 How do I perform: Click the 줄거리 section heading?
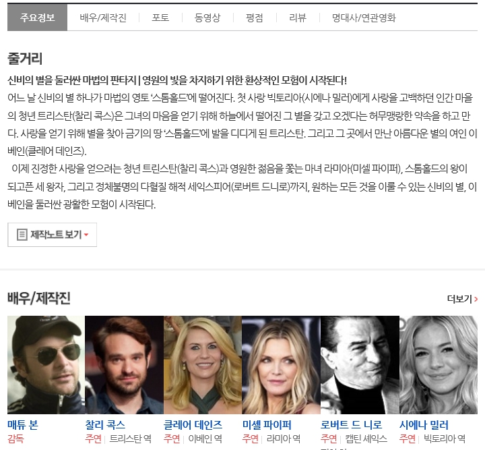pos(25,59)
